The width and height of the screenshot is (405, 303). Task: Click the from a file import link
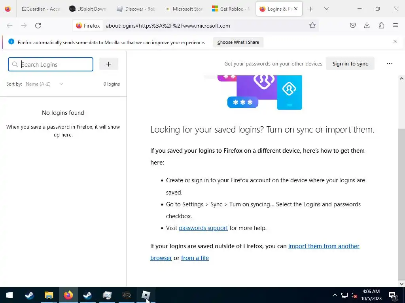click(x=195, y=258)
